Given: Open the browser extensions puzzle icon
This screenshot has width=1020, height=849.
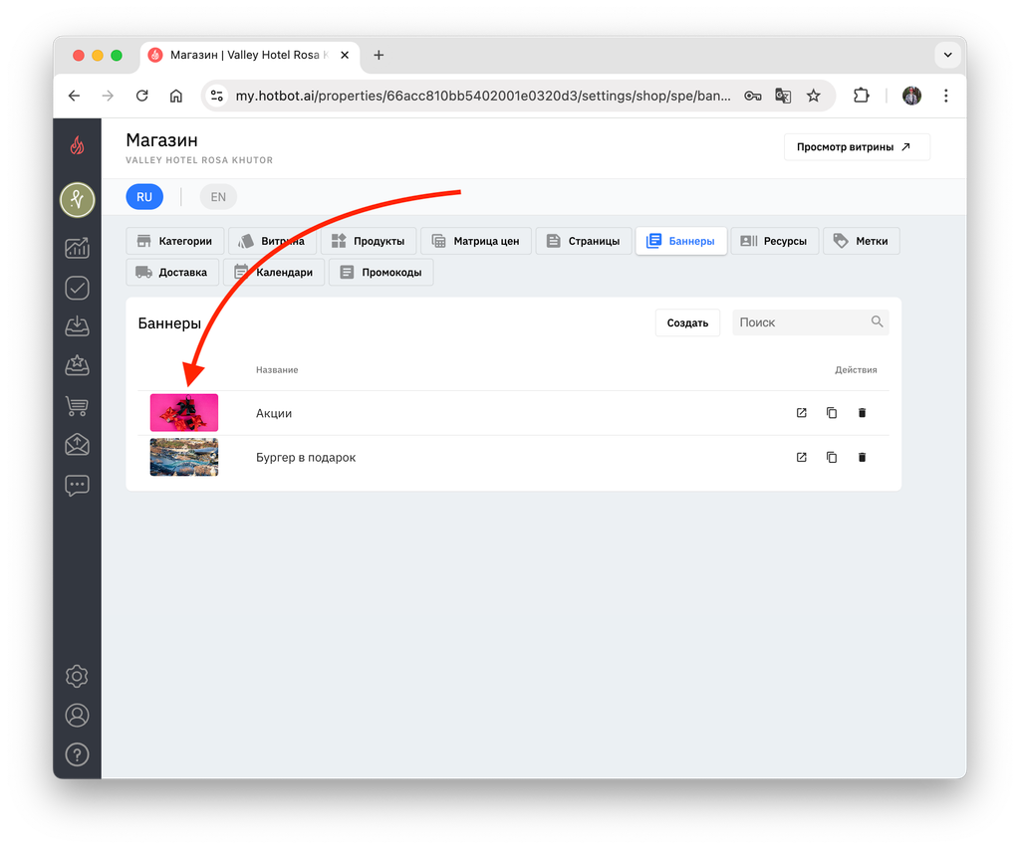Looking at the screenshot, I should (861, 97).
